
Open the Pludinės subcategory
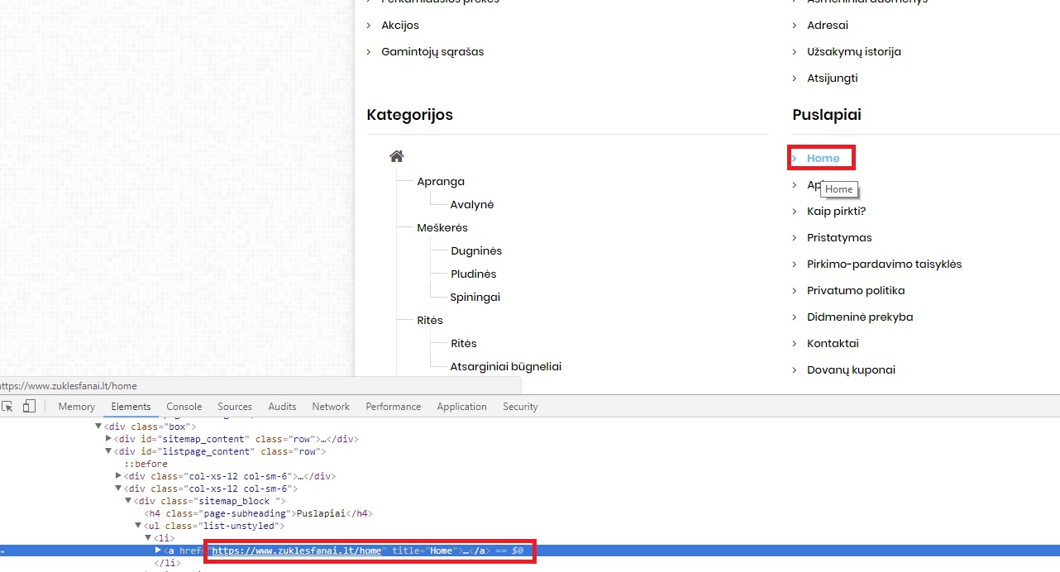pyautogui.click(x=474, y=274)
